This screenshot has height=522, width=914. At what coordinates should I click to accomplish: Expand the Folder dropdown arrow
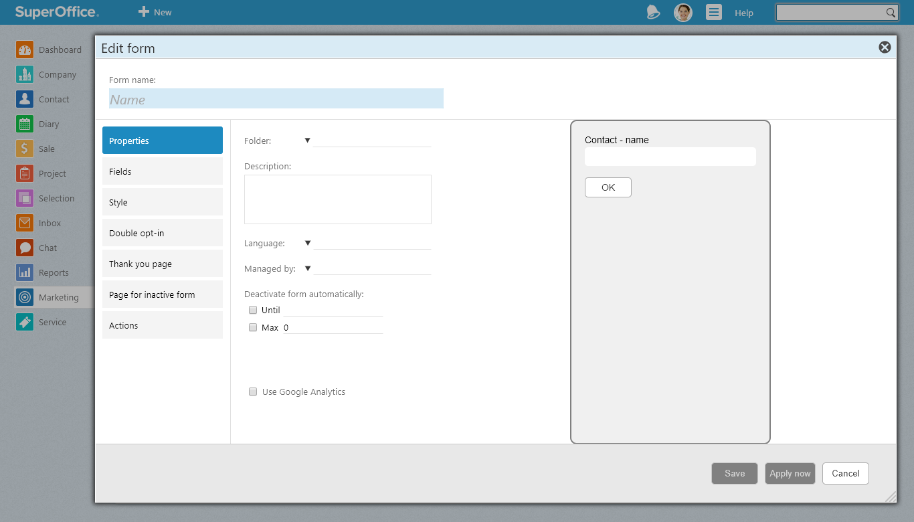click(308, 141)
